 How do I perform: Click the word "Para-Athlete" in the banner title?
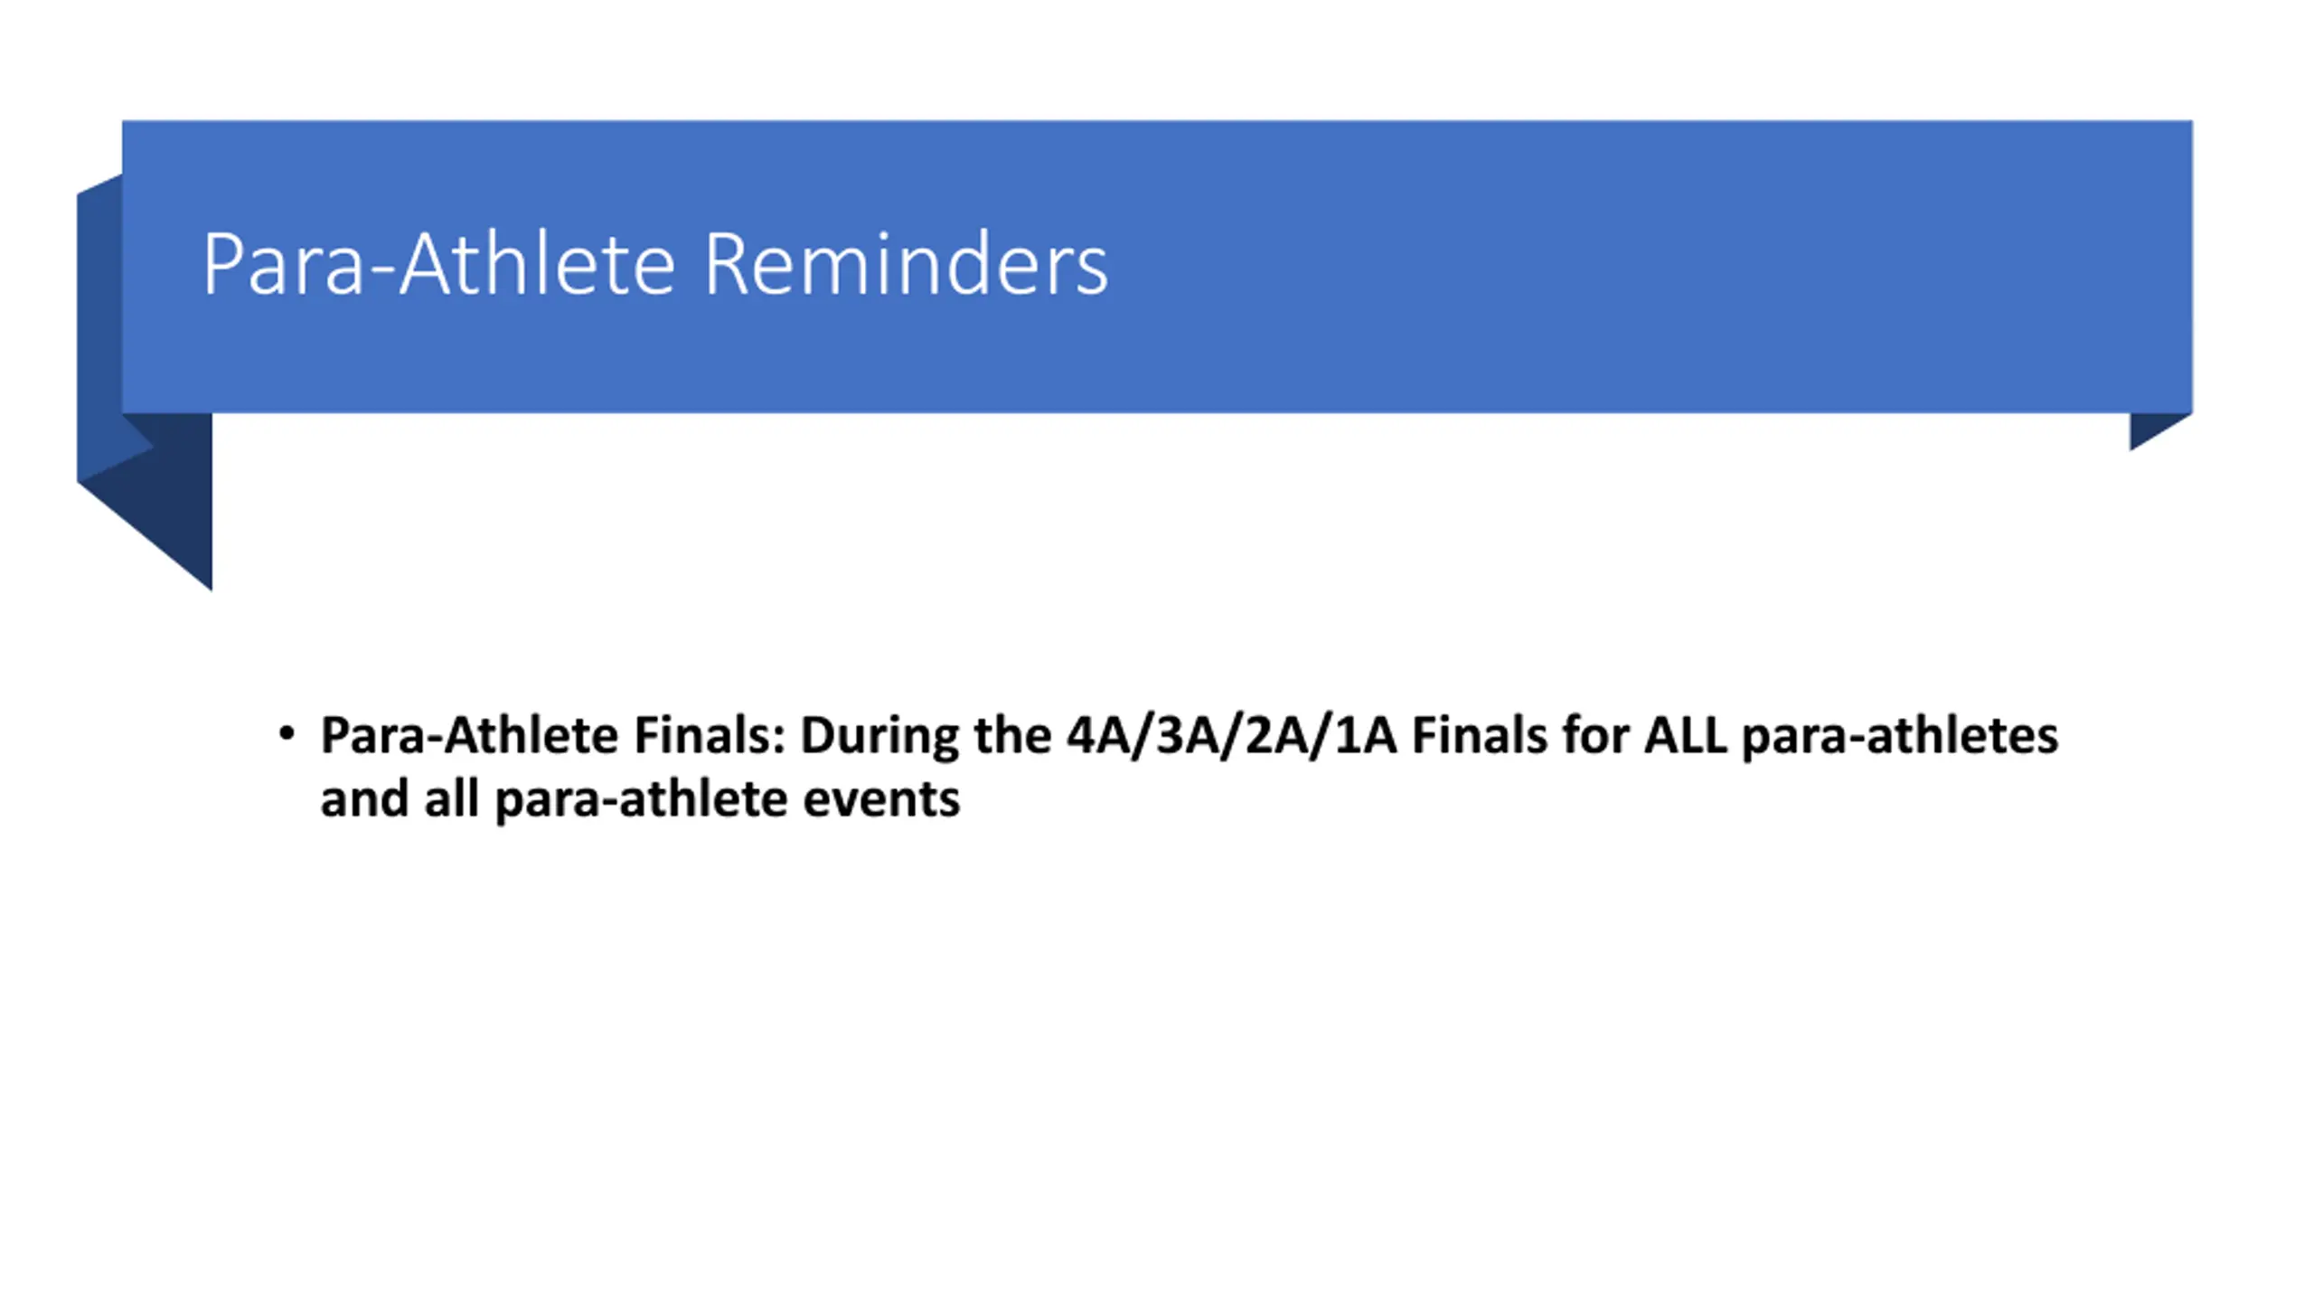(x=438, y=264)
